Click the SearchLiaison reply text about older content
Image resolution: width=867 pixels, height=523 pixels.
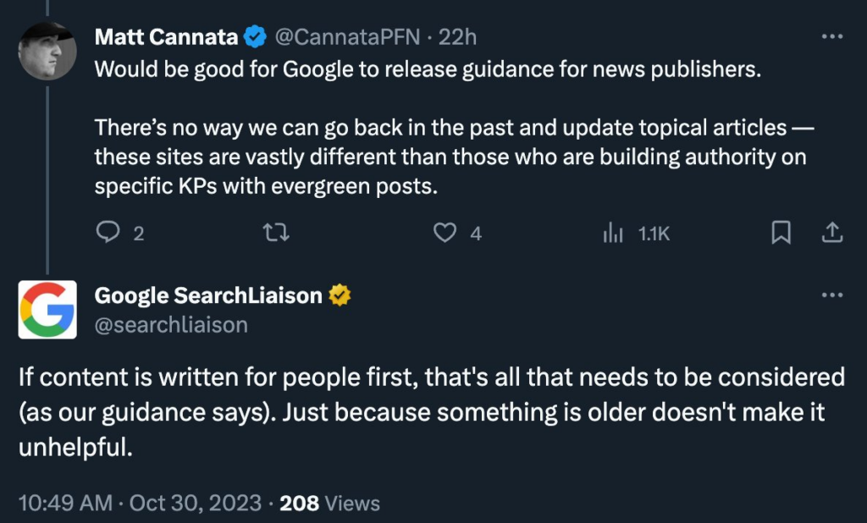[x=431, y=412]
